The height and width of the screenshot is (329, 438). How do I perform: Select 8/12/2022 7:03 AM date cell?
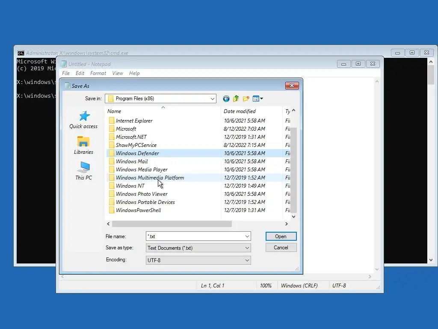tap(244, 129)
